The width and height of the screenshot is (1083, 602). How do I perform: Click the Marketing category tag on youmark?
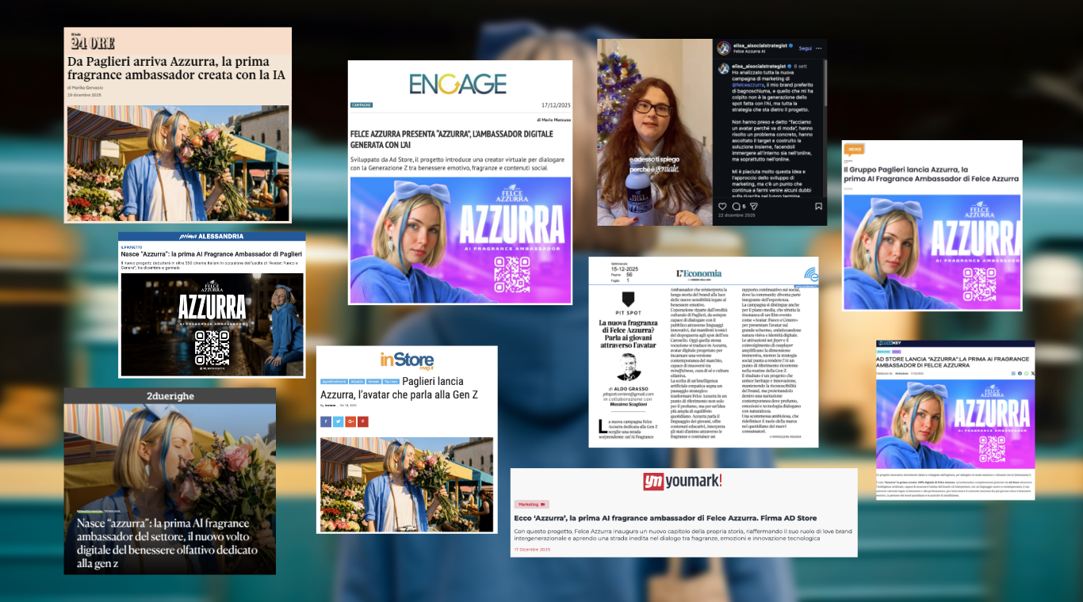pos(531,504)
